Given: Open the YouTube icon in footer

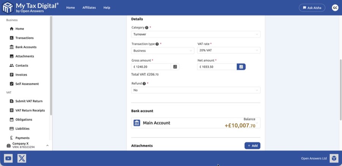Looking at the screenshot, I should pyautogui.click(x=8, y=158).
